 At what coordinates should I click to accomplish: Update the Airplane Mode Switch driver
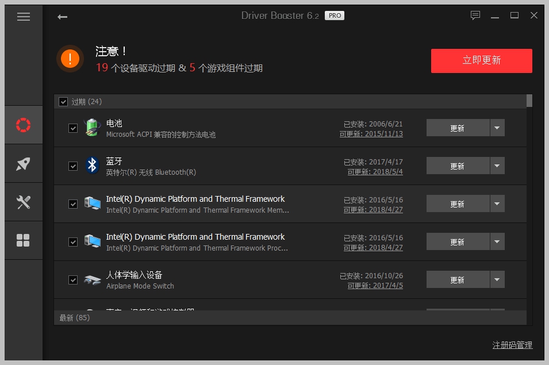pyautogui.click(x=458, y=279)
